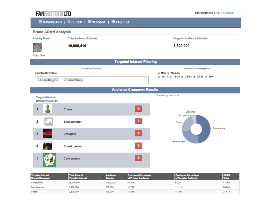This screenshot has height=201, width=268.
Task: Delete the Card games row with trash icon
Action: pyautogui.click(x=138, y=158)
